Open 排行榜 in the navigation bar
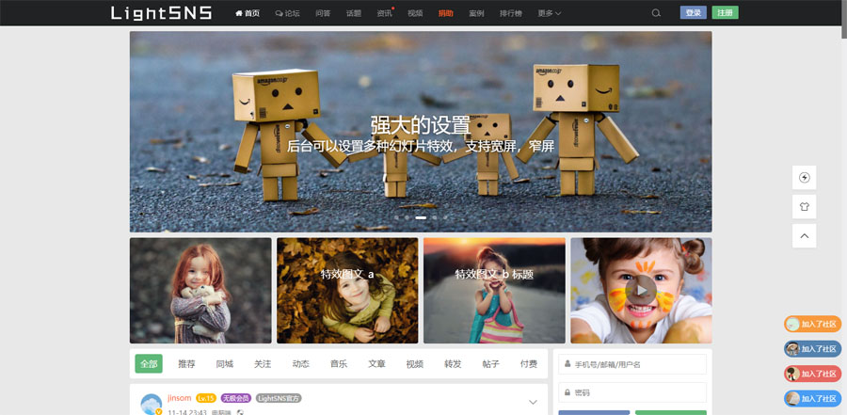This screenshot has height=415, width=847. (x=511, y=13)
